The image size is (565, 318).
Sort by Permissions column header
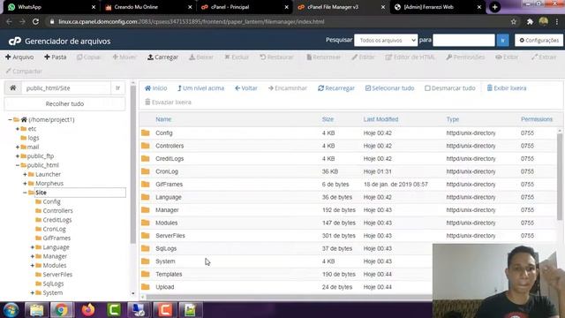coord(537,119)
